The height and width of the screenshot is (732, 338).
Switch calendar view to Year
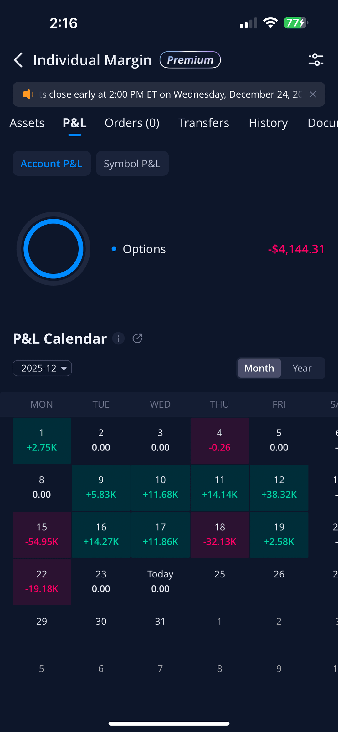[302, 368]
